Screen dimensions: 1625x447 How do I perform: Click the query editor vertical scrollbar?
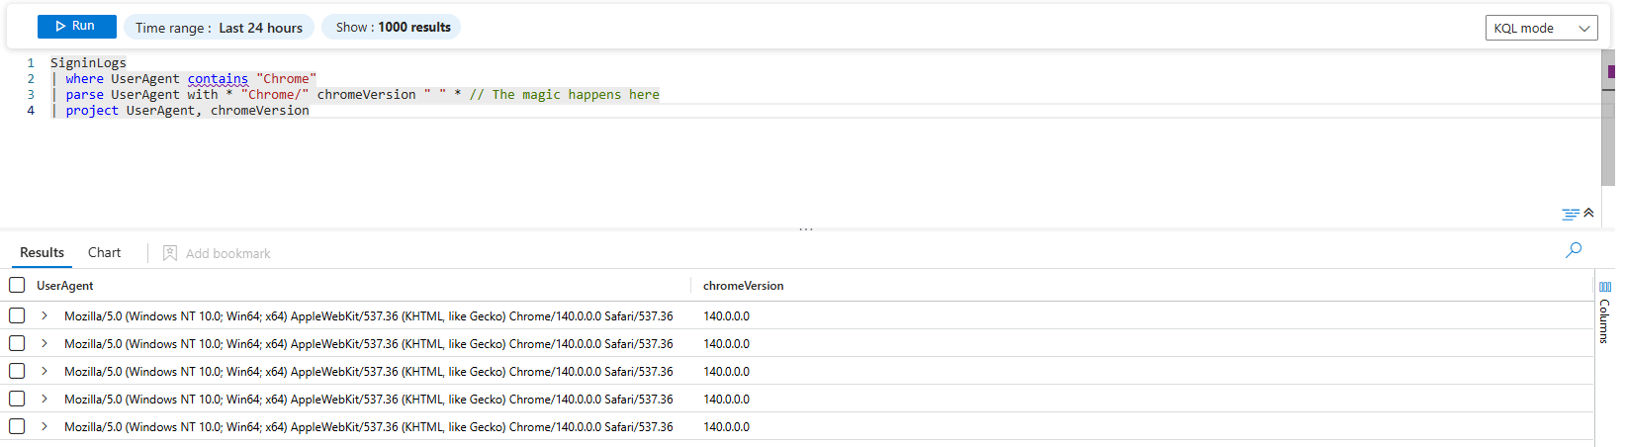tap(1607, 119)
